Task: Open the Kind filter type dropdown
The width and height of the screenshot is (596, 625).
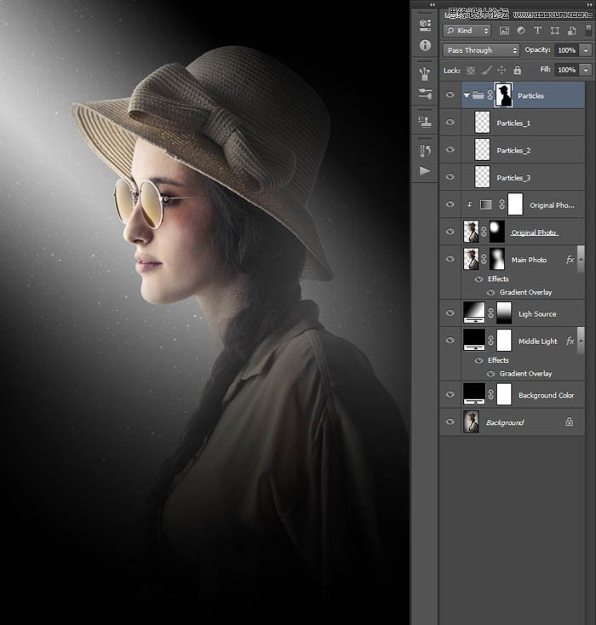Action: click(467, 31)
